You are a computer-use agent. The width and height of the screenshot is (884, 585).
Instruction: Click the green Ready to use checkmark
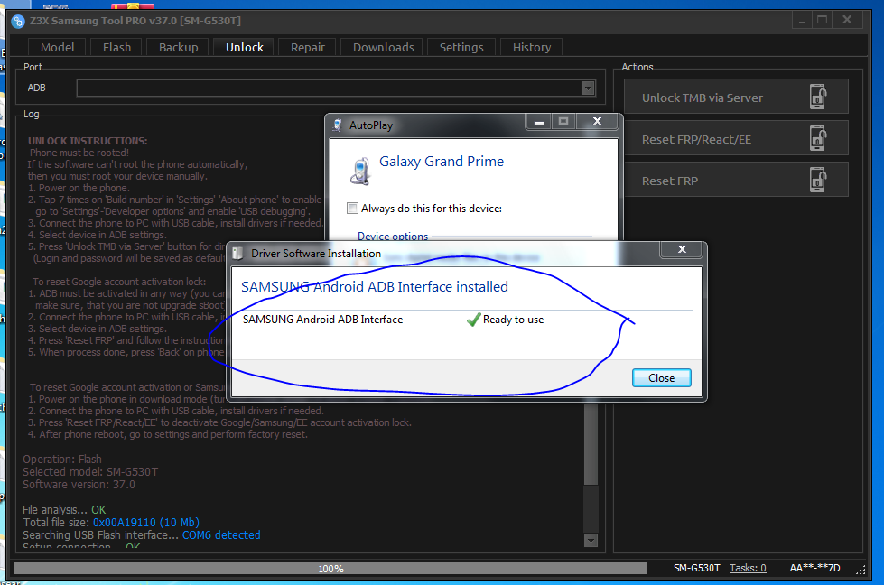click(473, 320)
